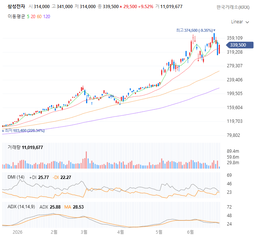Click the 59.6m volume axis label
The image size is (255, 240).
(x=233, y=157)
